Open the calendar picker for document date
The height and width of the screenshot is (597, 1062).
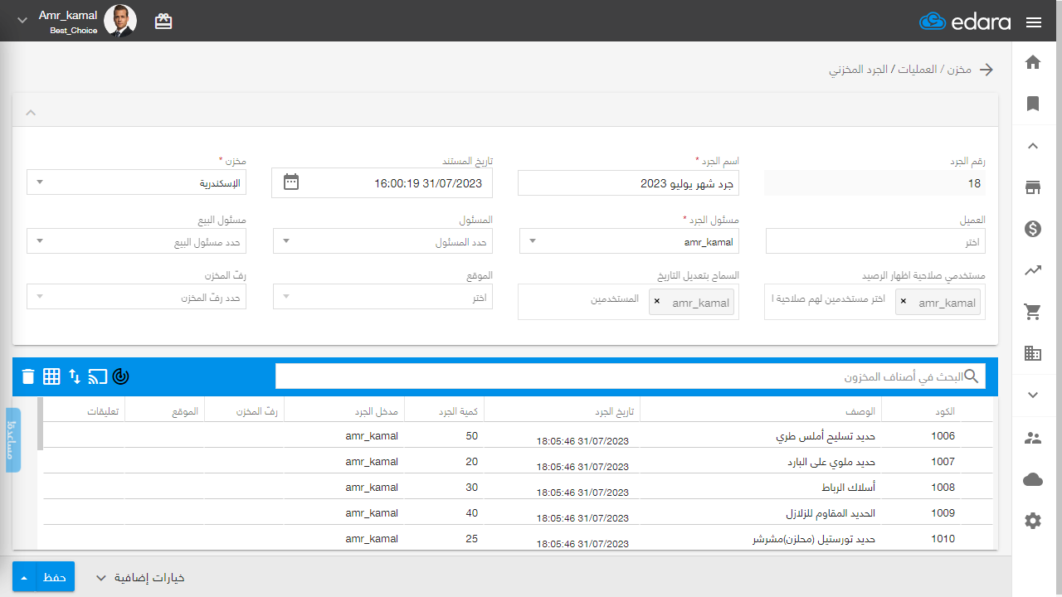[291, 182]
